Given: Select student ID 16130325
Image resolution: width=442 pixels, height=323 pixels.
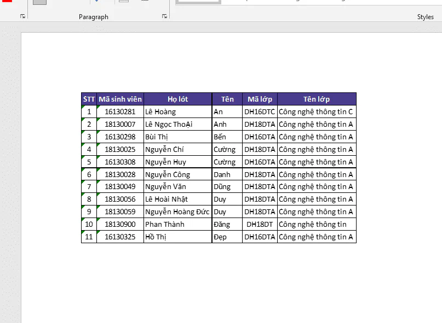Looking at the screenshot, I should pos(120,237).
